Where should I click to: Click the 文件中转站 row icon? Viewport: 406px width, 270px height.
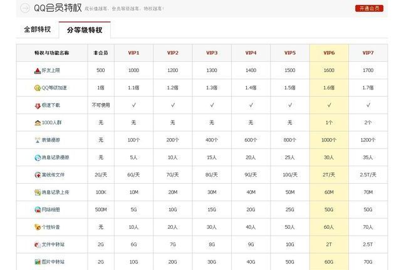(x=38, y=244)
